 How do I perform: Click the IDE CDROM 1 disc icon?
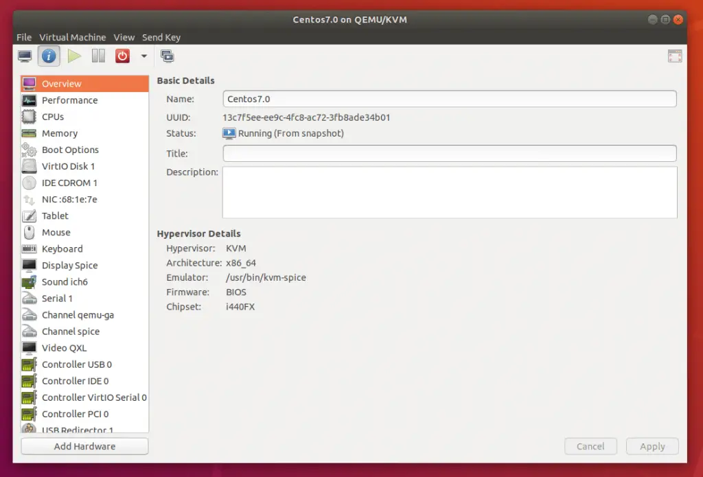29,183
